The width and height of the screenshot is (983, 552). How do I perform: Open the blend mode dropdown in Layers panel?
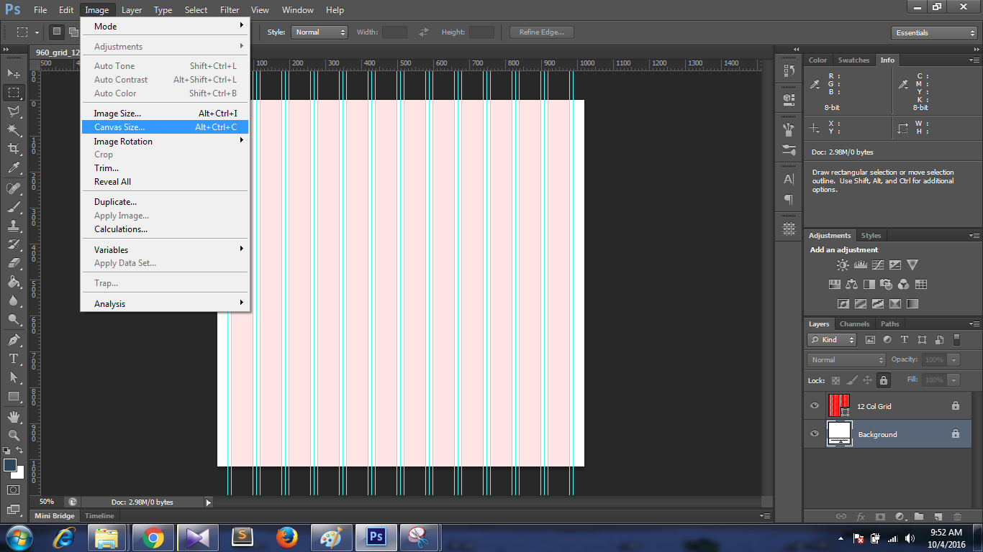click(846, 359)
